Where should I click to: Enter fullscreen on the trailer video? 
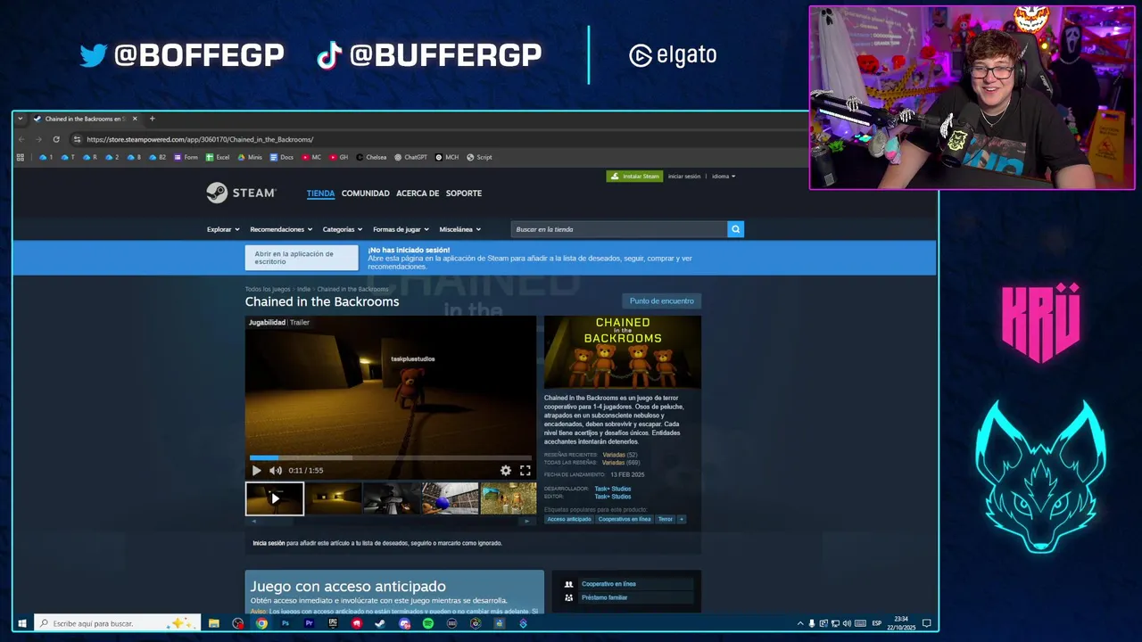(525, 470)
